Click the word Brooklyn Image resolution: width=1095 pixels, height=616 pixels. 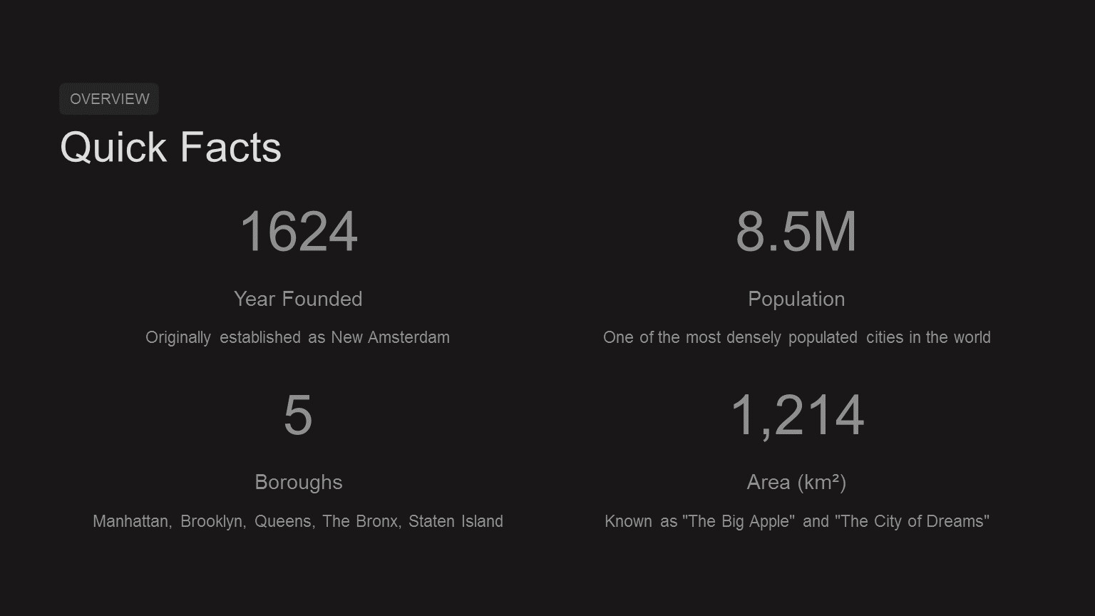tap(212, 521)
